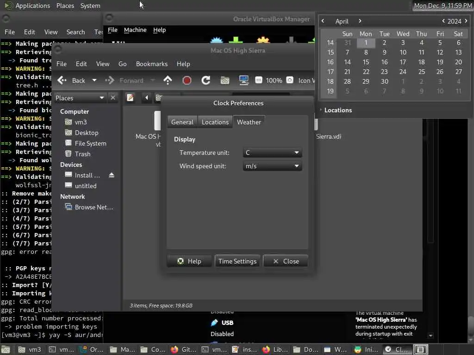Close the Clock Preferences dialog

pyautogui.click(x=286, y=261)
